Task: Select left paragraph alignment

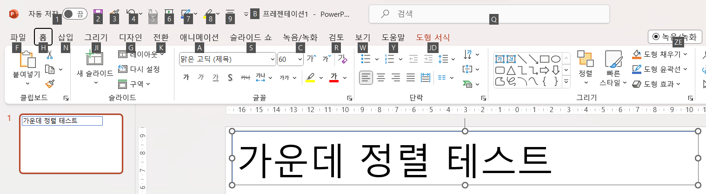Action: [366, 77]
